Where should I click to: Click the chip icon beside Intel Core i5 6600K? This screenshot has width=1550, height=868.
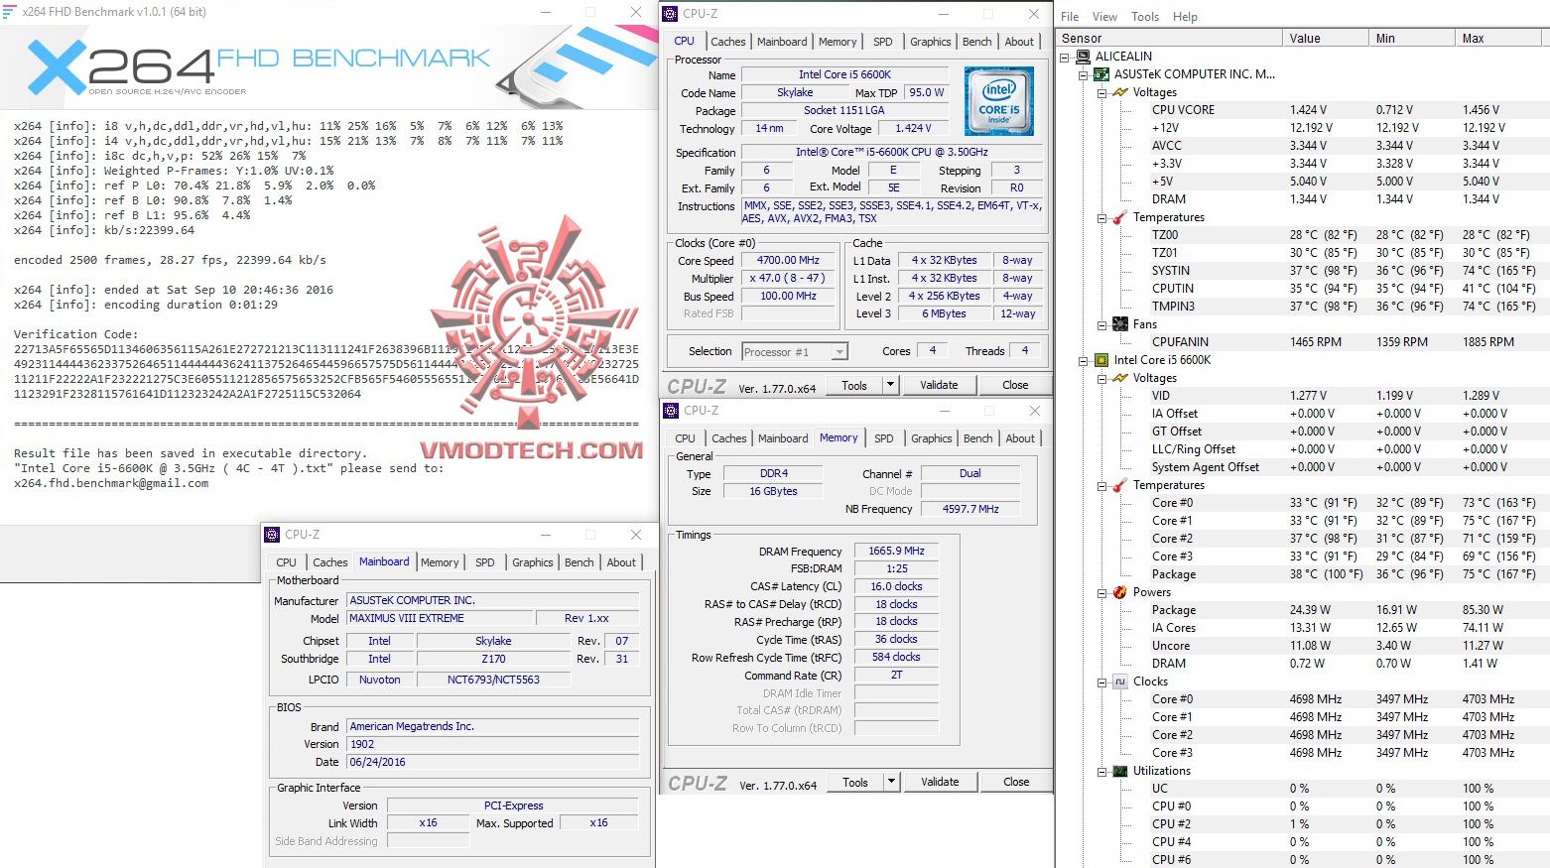1101,360
